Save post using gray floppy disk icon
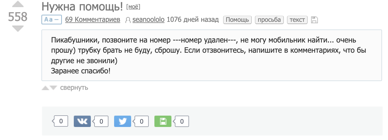Screen dimensions: 388x140 (x=314, y=20)
